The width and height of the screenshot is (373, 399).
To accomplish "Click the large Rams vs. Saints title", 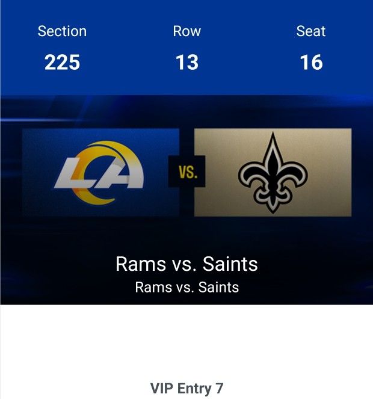I will (186, 264).
